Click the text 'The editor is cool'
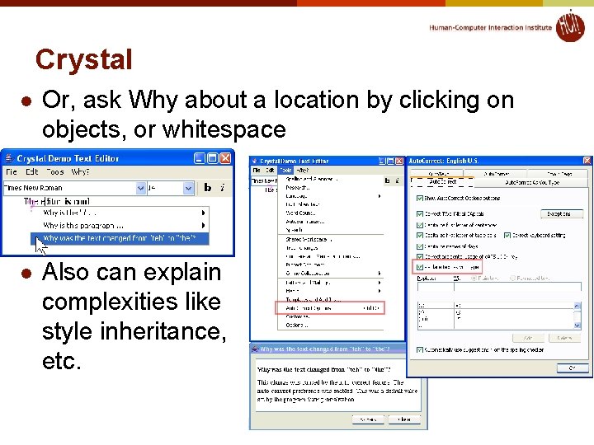This screenshot has height=445, width=594. point(57,201)
